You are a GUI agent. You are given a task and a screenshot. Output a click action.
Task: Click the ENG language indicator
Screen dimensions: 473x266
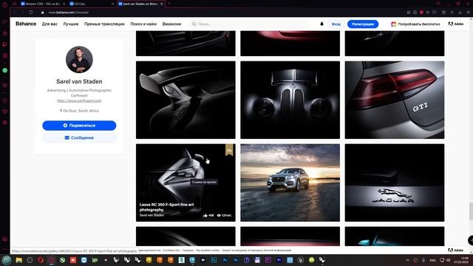tap(432, 260)
